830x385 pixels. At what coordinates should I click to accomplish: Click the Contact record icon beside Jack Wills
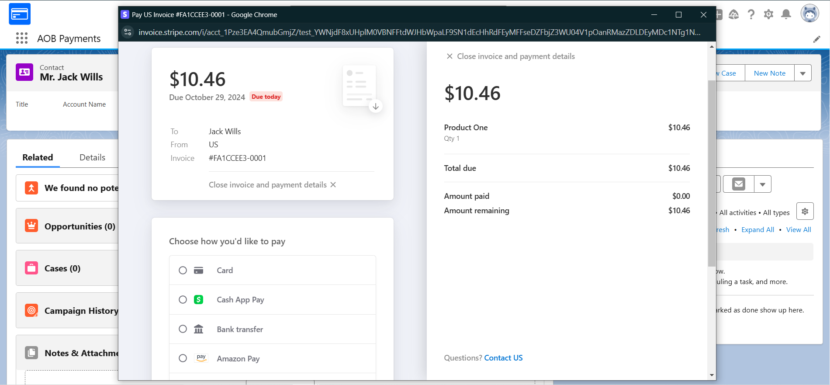(x=24, y=72)
